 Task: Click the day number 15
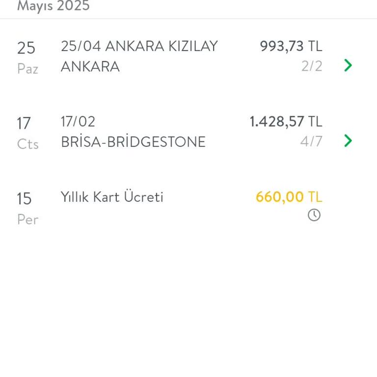[25, 199]
